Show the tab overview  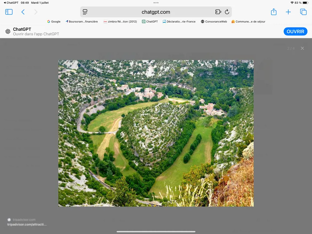[303, 12]
